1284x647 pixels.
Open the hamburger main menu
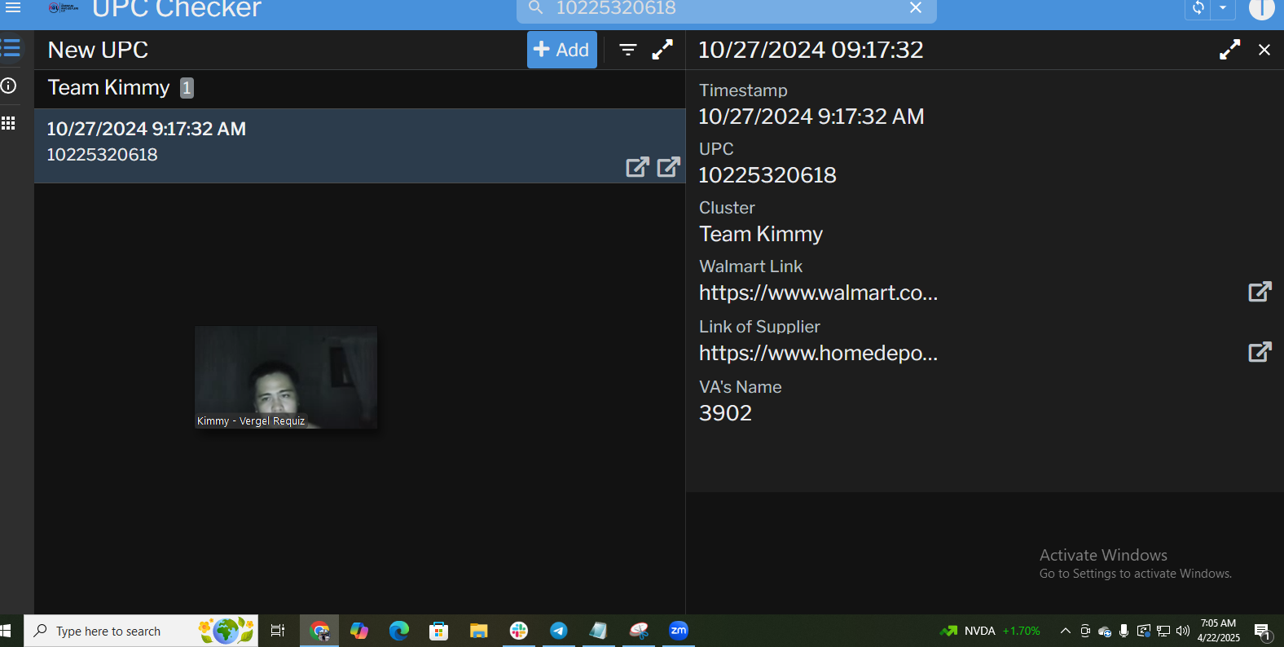point(13,8)
